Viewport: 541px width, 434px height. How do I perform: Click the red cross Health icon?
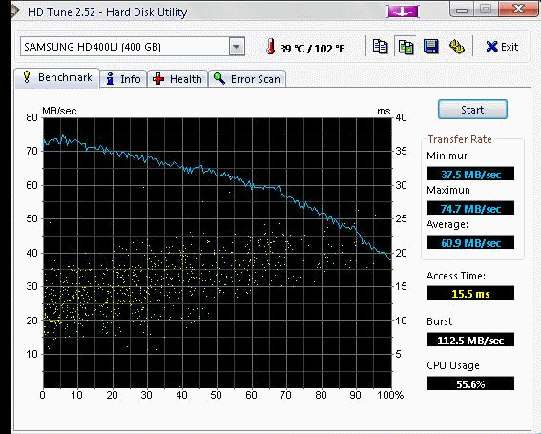[x=158, y=79]
